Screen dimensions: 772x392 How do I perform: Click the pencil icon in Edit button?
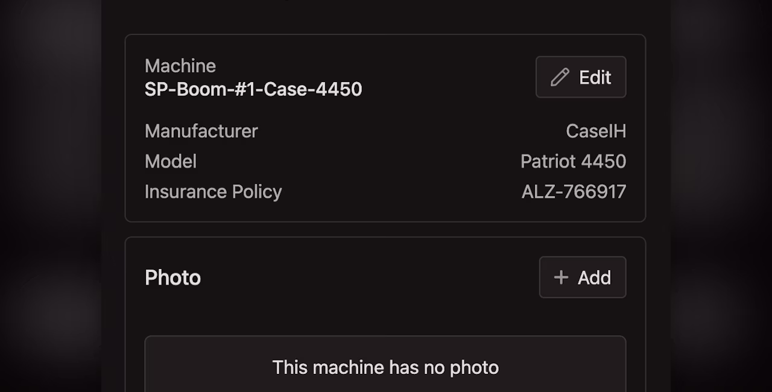click(560, 77)
